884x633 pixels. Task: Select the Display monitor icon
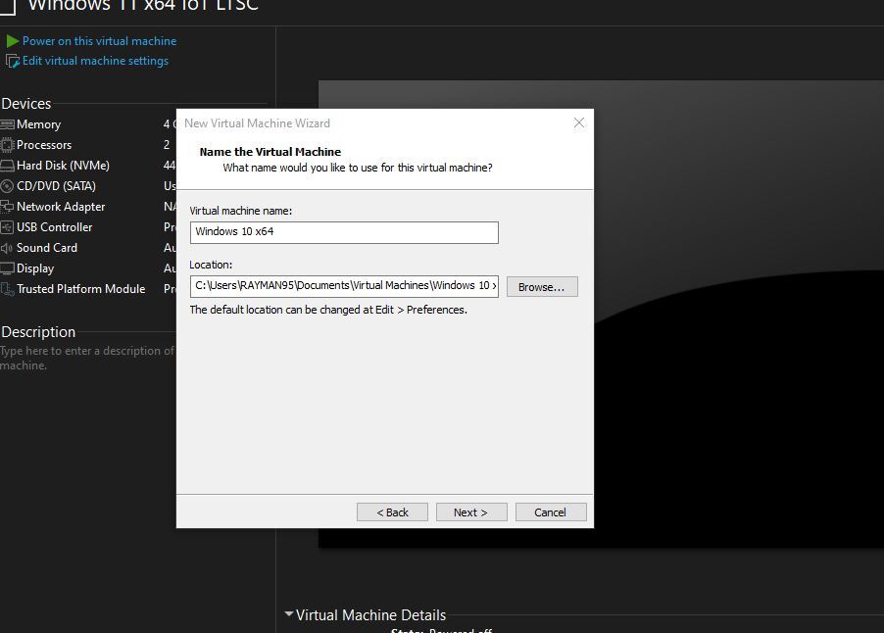pos(7,268)
